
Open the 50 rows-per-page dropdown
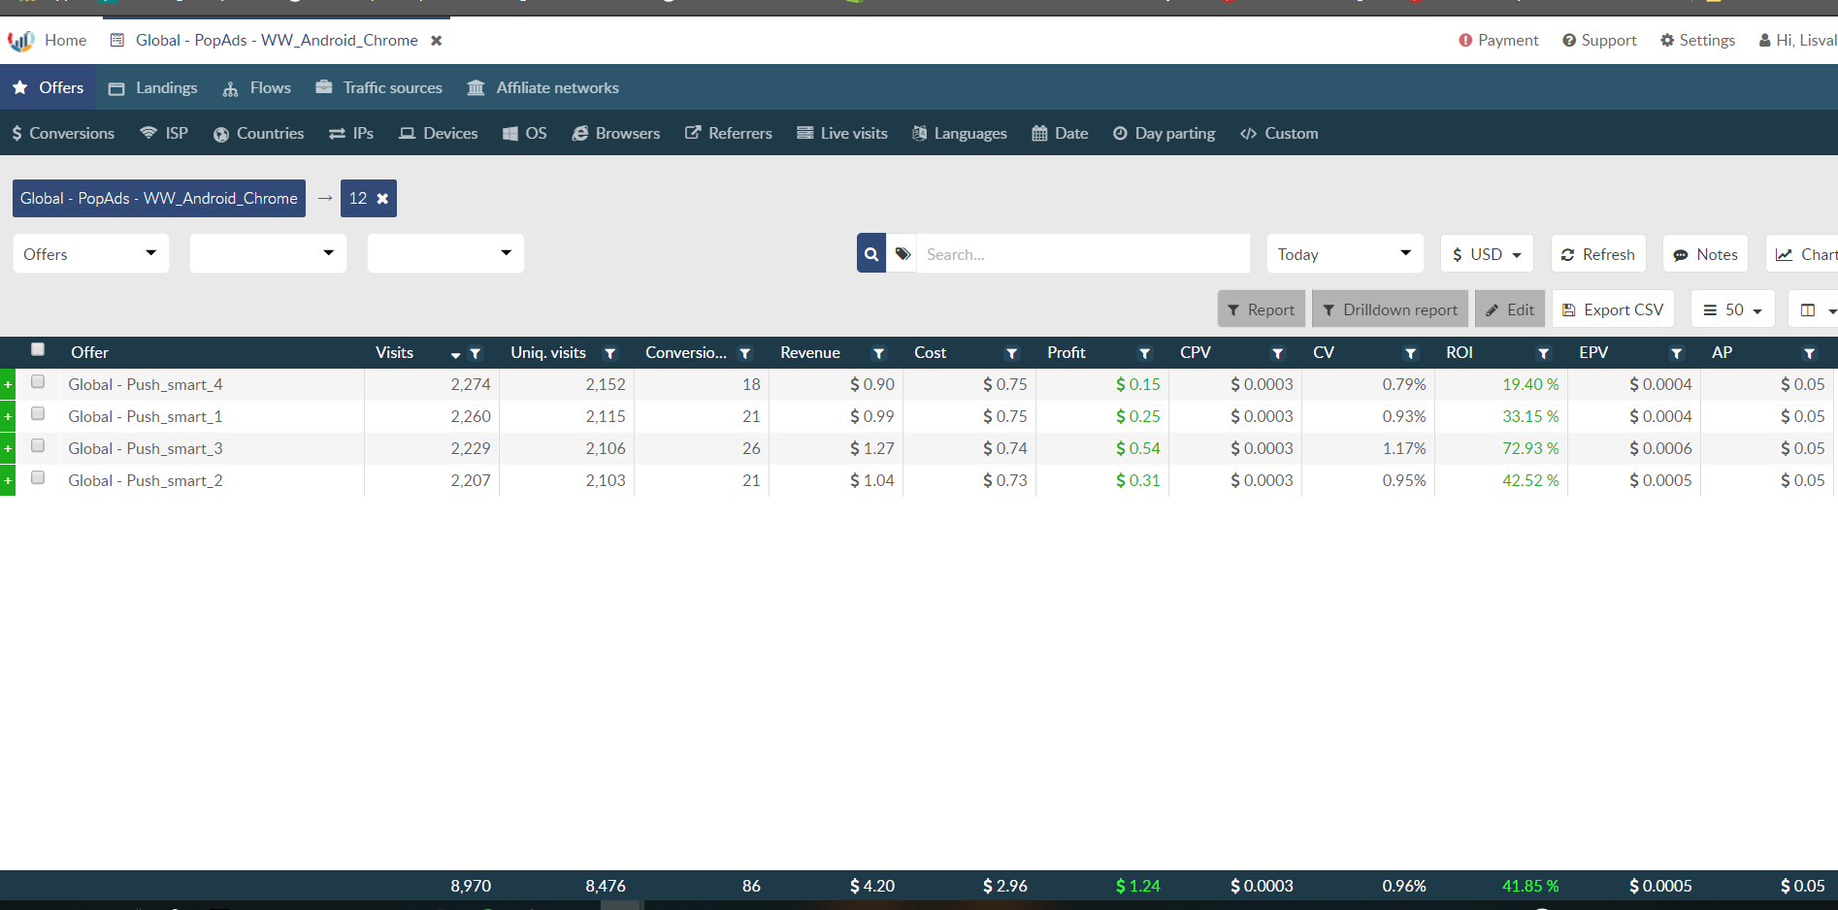coord(1733,310)
